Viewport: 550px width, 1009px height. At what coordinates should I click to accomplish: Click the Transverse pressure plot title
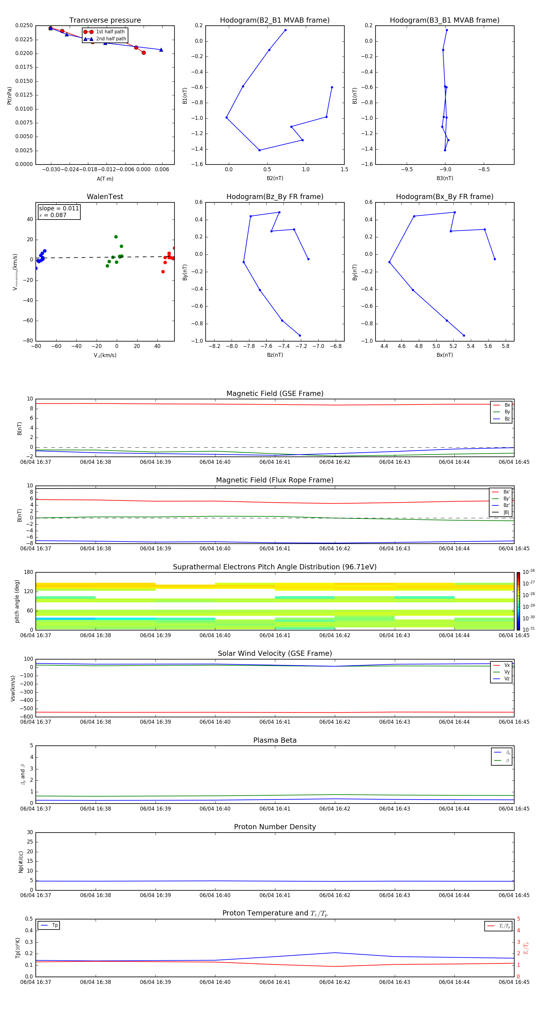tap(105, 20)
